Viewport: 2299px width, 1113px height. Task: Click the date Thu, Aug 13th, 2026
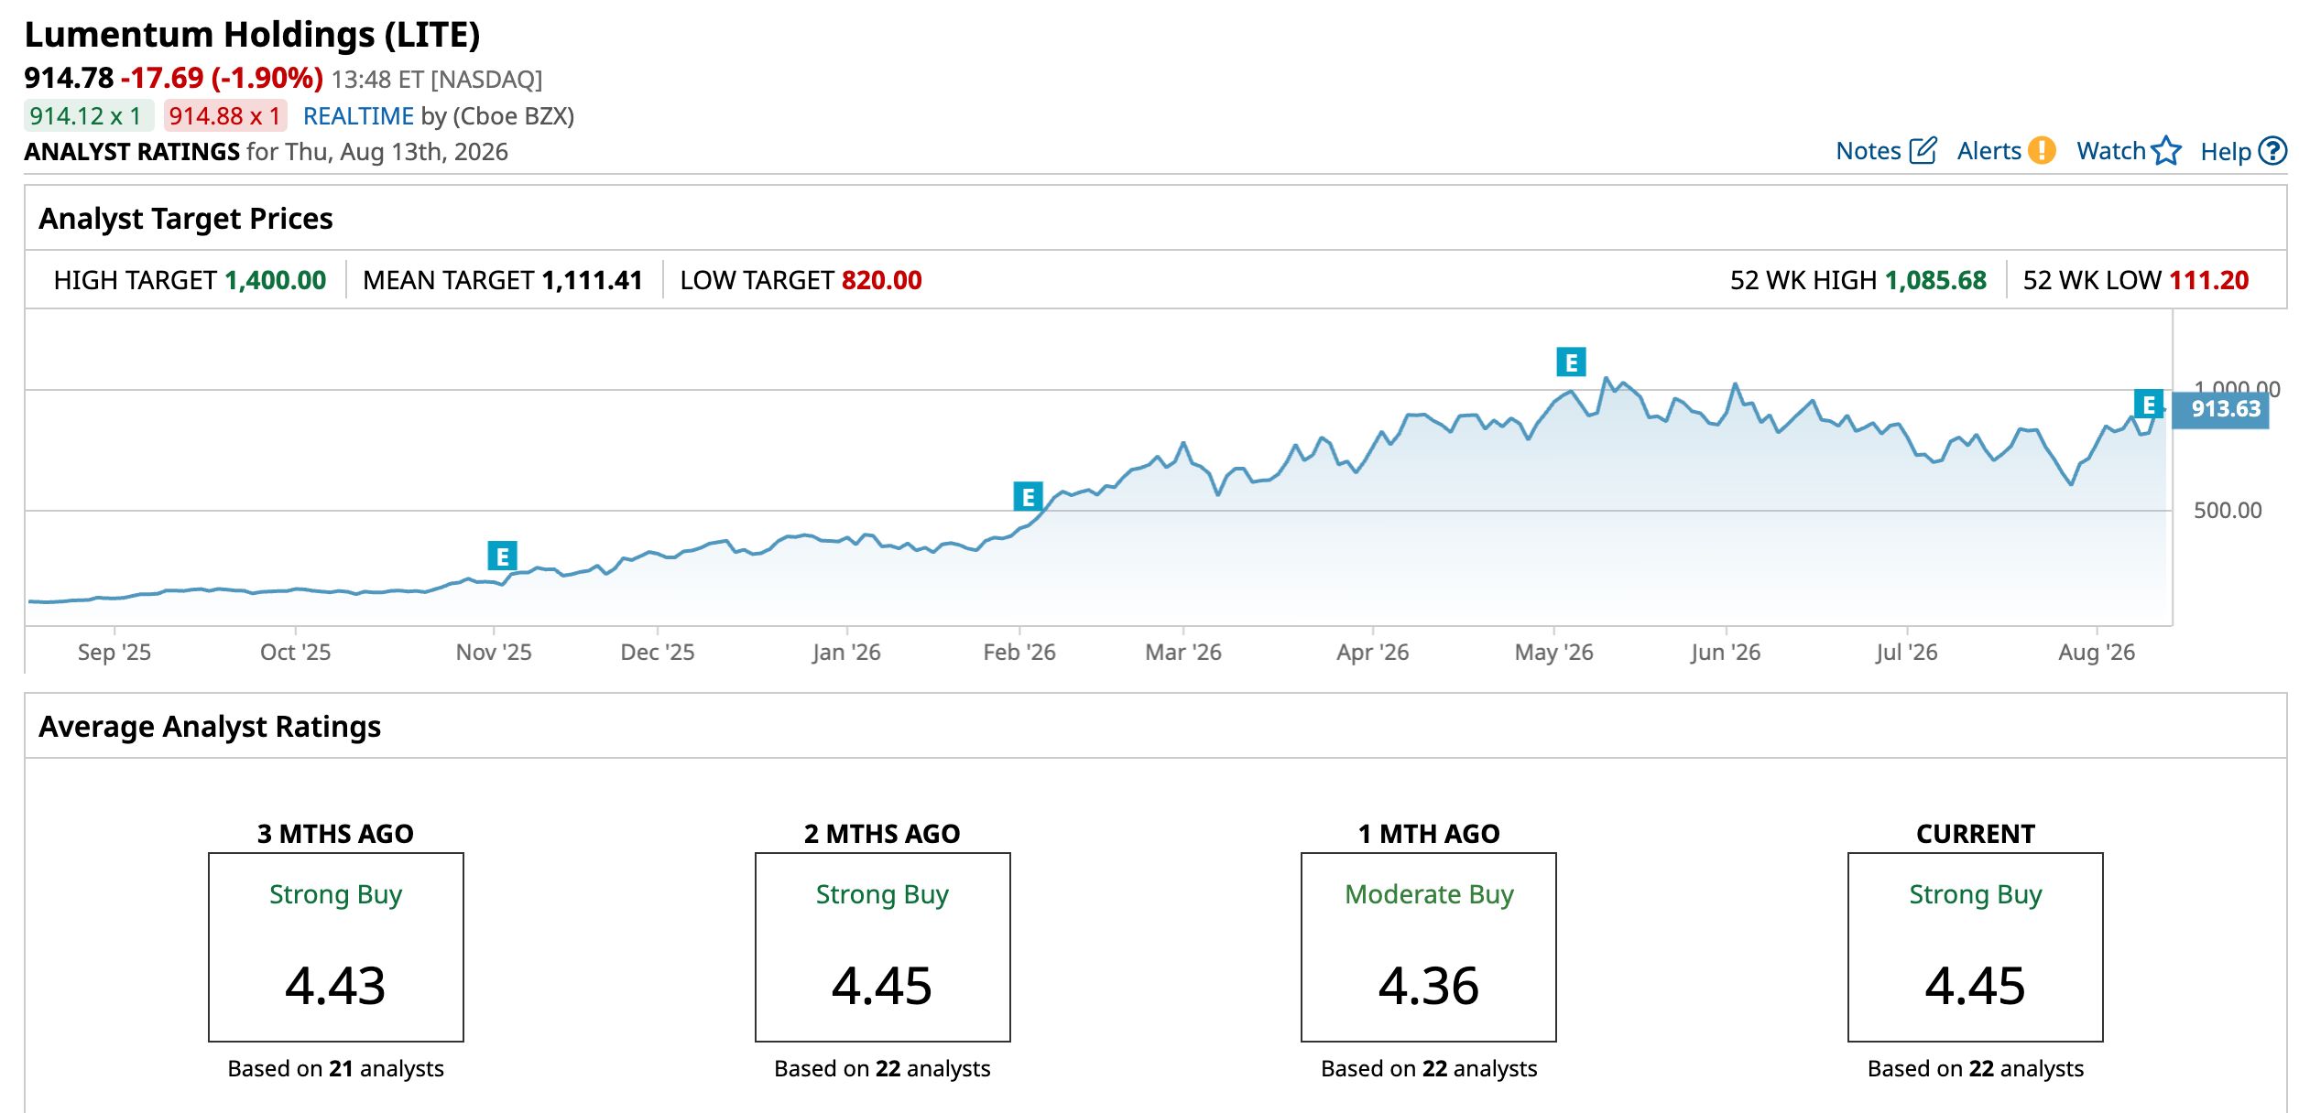(x=397, y=152)
